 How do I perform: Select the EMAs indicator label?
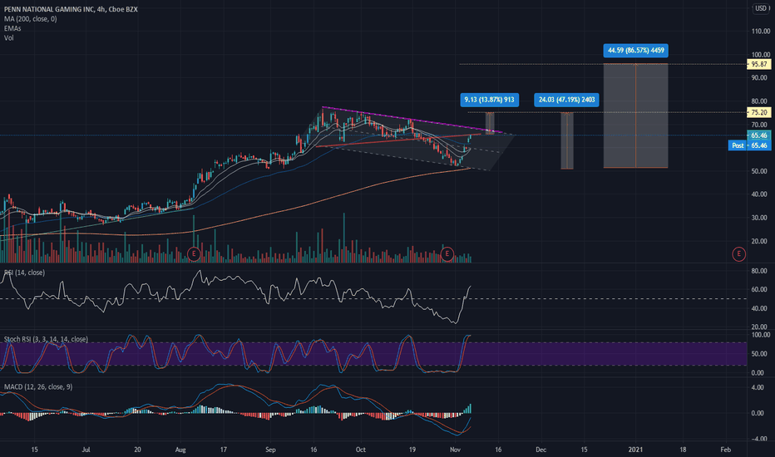pos(12,28)
